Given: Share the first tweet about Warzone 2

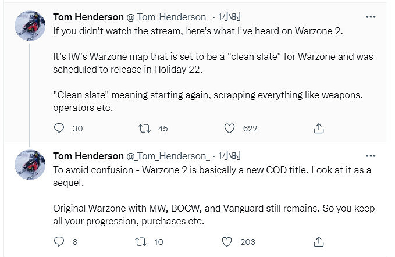Looking at the screenshot, I should click(318, 128).
